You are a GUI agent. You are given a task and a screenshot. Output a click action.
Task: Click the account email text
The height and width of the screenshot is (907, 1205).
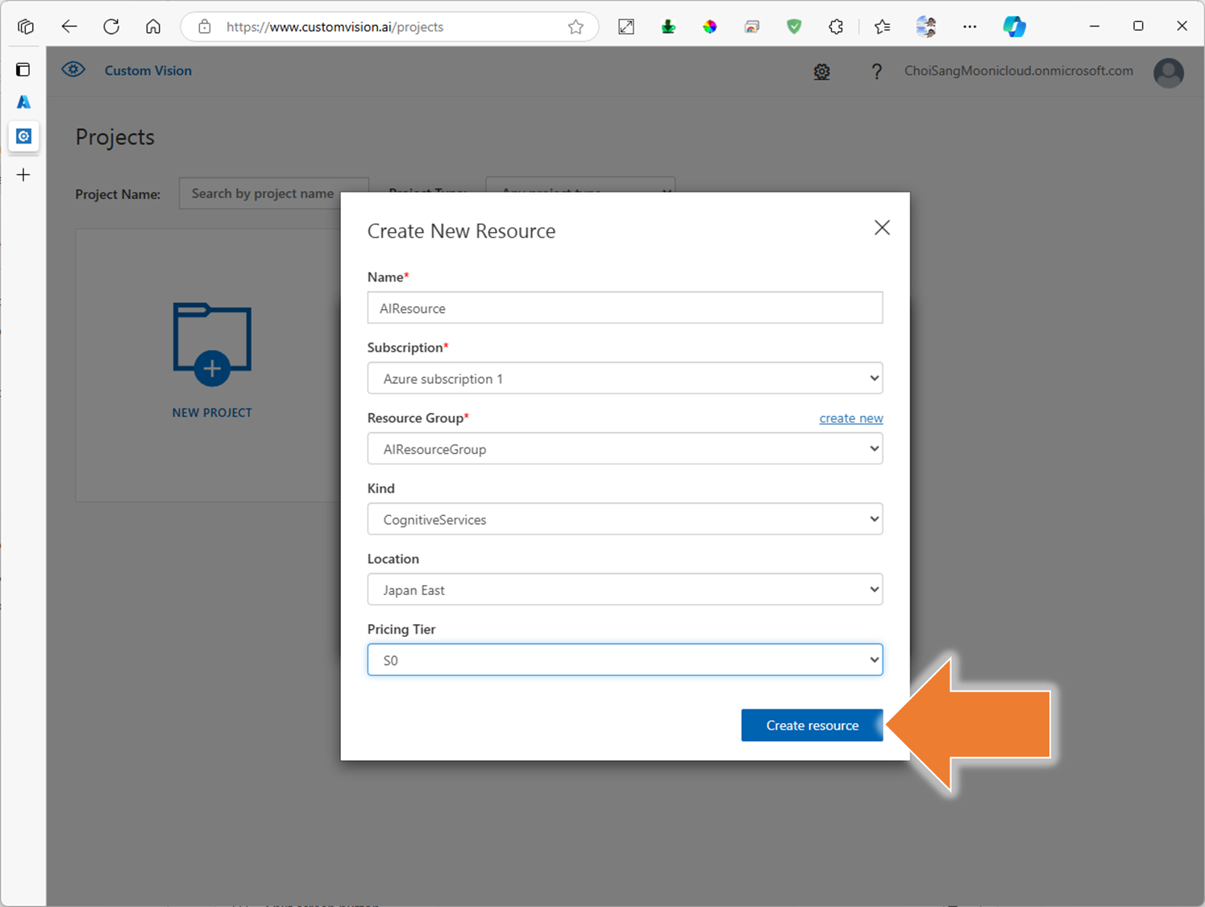(x=1018, y=70)
